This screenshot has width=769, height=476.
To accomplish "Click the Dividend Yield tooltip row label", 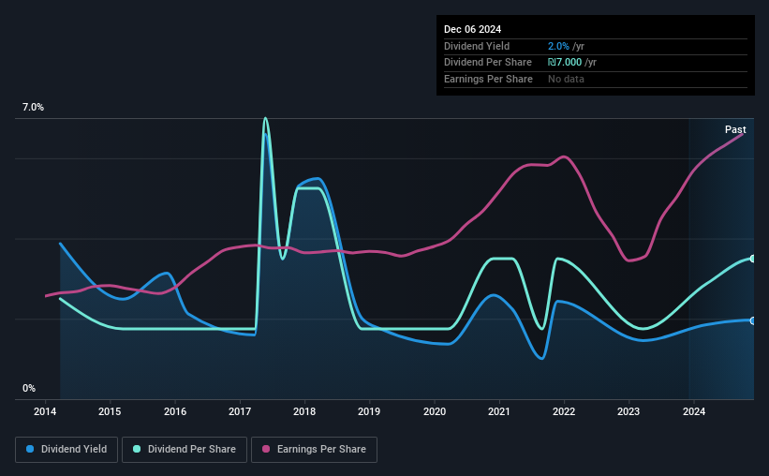I will [x=477, y=46].
